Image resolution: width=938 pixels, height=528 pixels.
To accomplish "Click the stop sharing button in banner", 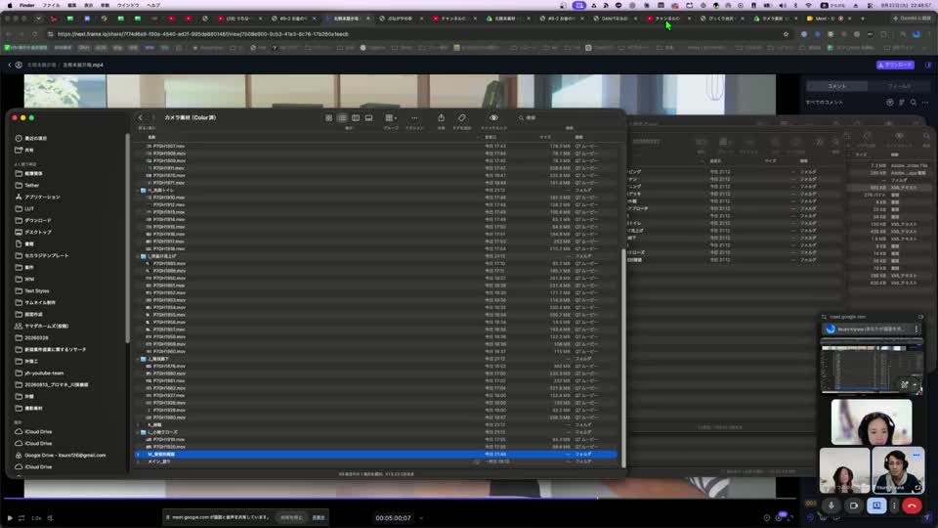I will (x=292, y=518).
